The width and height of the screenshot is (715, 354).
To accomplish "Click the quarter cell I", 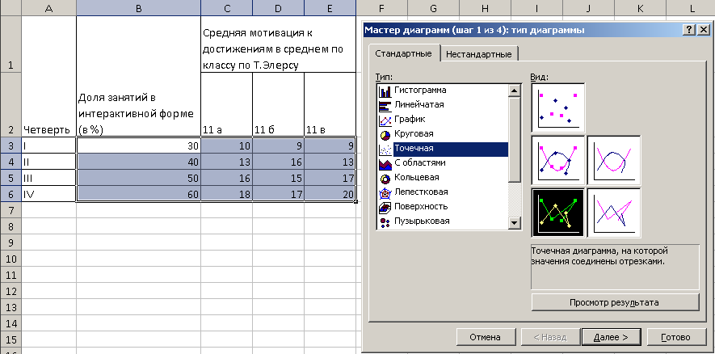I will (x=48, y=145).
